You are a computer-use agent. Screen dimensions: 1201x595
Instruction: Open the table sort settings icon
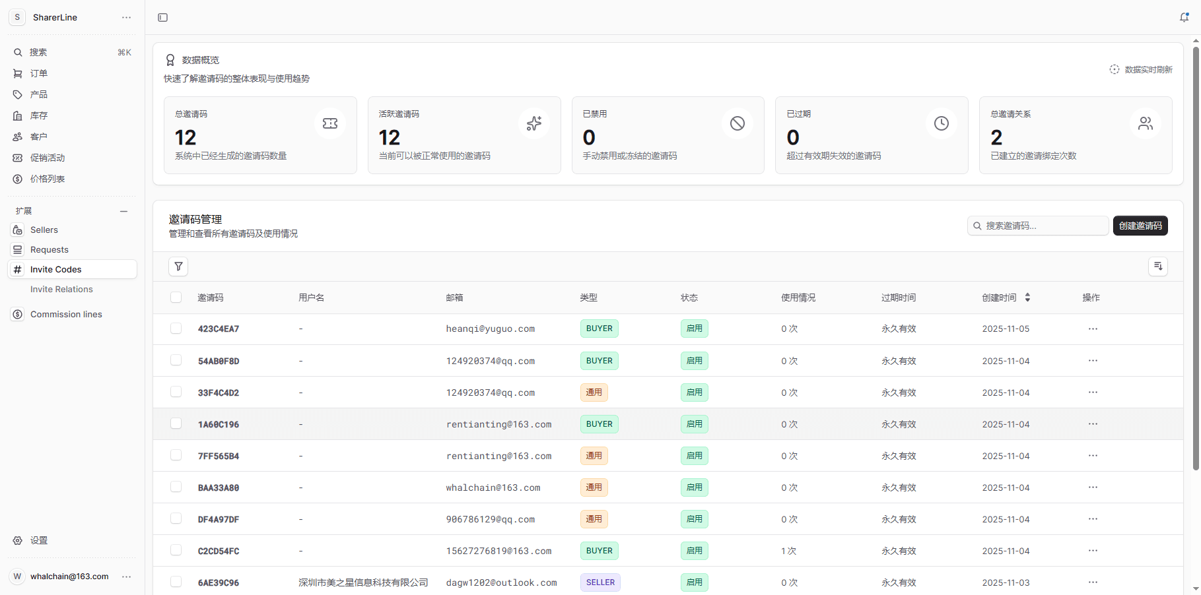pyautogui.click(x=1157, y=266)
